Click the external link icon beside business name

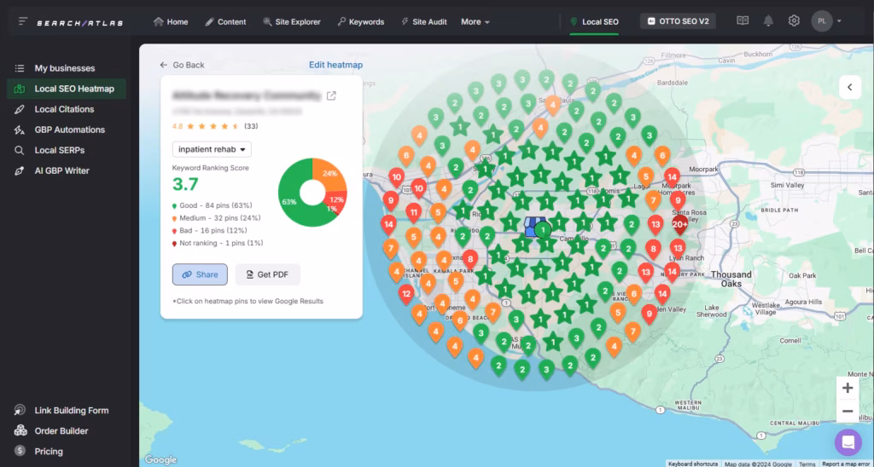[x=331, y=95]
